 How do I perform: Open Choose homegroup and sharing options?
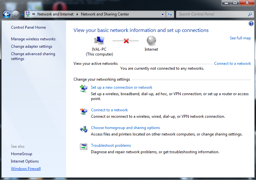(x=125, y=128)
